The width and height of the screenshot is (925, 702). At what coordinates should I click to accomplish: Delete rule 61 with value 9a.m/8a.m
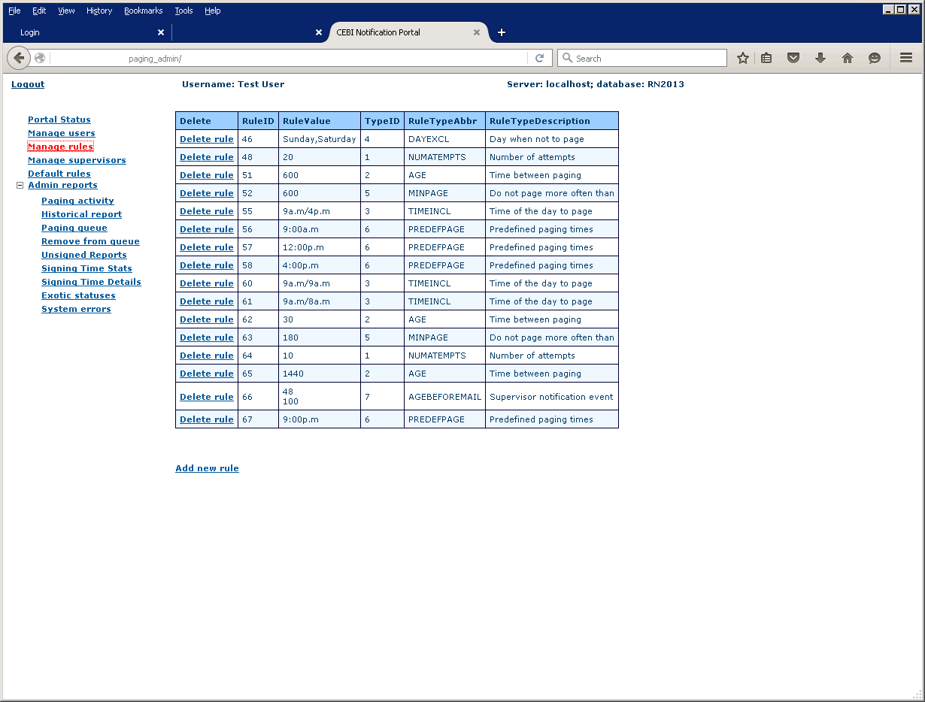point(207,301)
